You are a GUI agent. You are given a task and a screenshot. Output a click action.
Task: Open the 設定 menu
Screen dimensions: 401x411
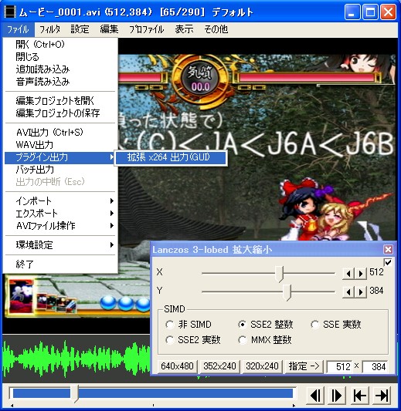pos(80,29)
